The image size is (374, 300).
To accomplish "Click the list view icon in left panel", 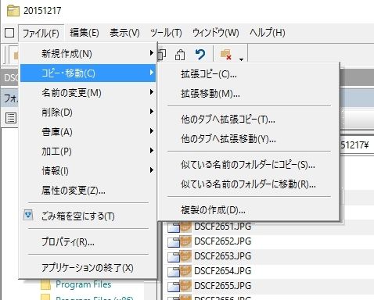I will point(11,118).
